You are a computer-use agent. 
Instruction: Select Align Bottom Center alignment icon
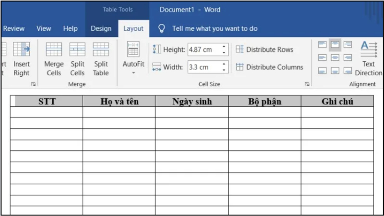(335, 71)
